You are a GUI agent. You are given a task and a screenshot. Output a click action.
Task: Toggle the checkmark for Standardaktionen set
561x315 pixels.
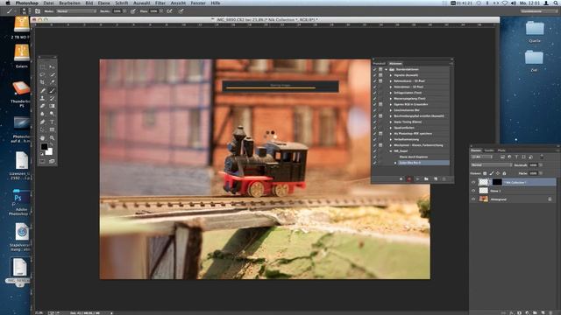tap(375, 69)
